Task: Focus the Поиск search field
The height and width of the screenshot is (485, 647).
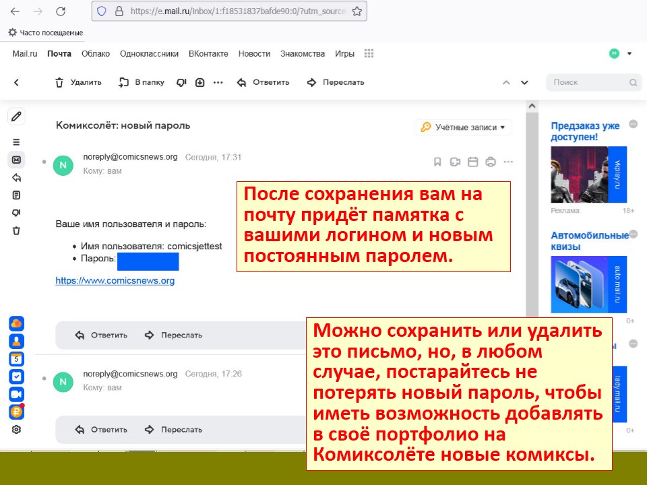Action: [594, 82]
